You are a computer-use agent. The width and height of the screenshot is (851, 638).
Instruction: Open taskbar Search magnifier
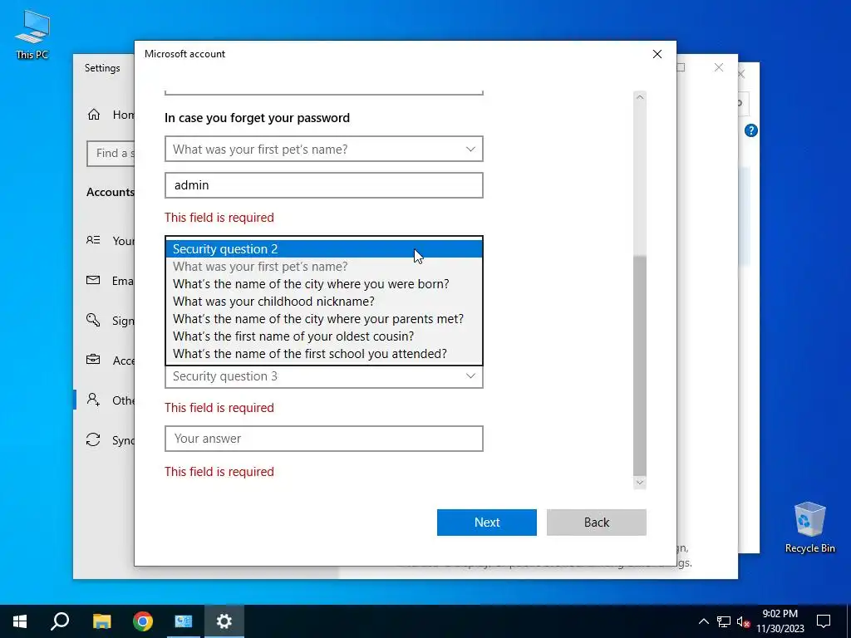60,621
